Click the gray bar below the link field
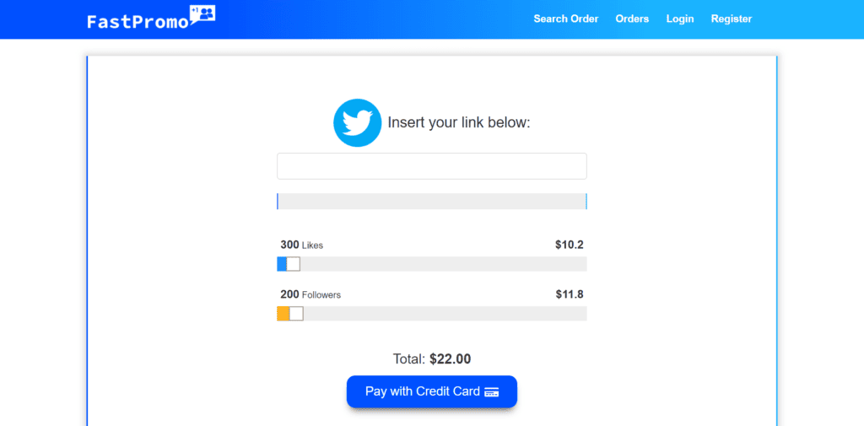This screenshot has width=864, height=426. [x=431, y=202]
